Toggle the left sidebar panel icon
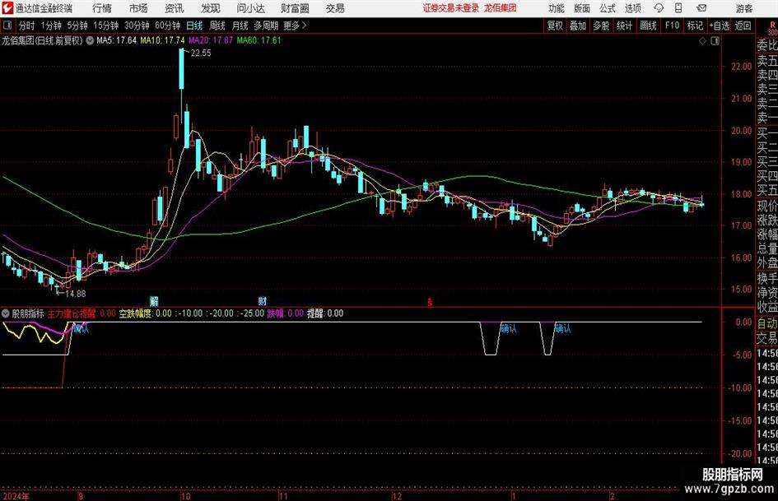This screenshot has width=778, height=501. pyautogui.click(x=7, y=26)
